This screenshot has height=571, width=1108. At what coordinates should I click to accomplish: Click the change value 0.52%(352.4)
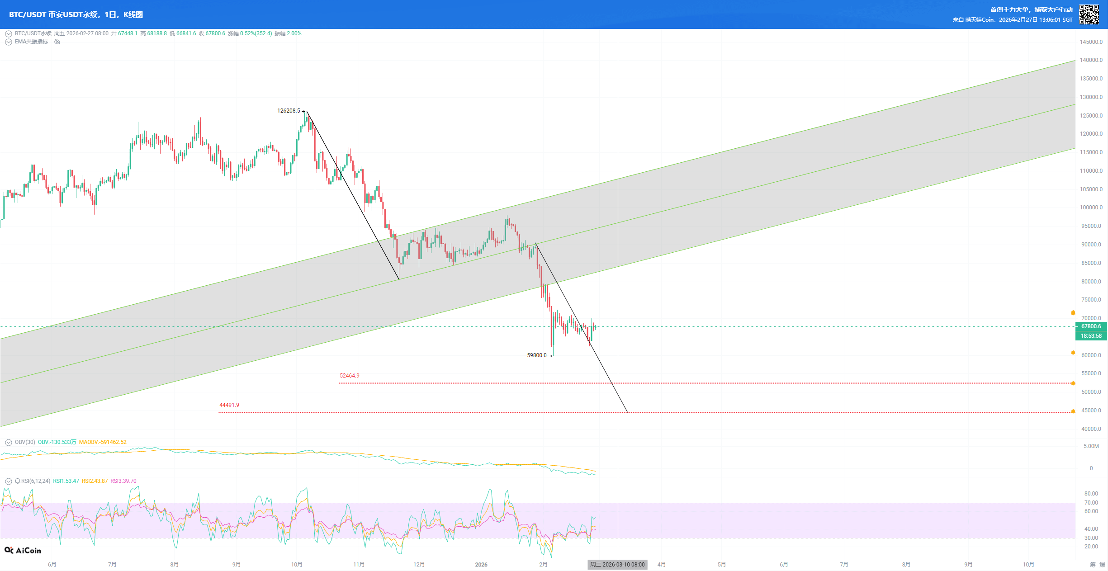(x=256, y=33)
